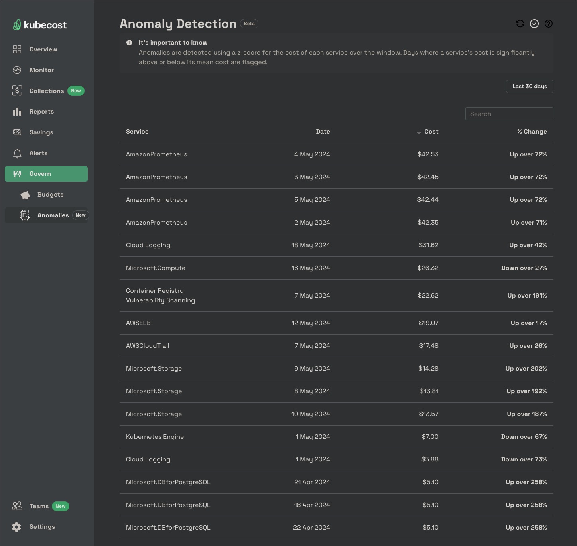577x546 pixels.
Task: Collapse the Govern section
Action: 46,174
